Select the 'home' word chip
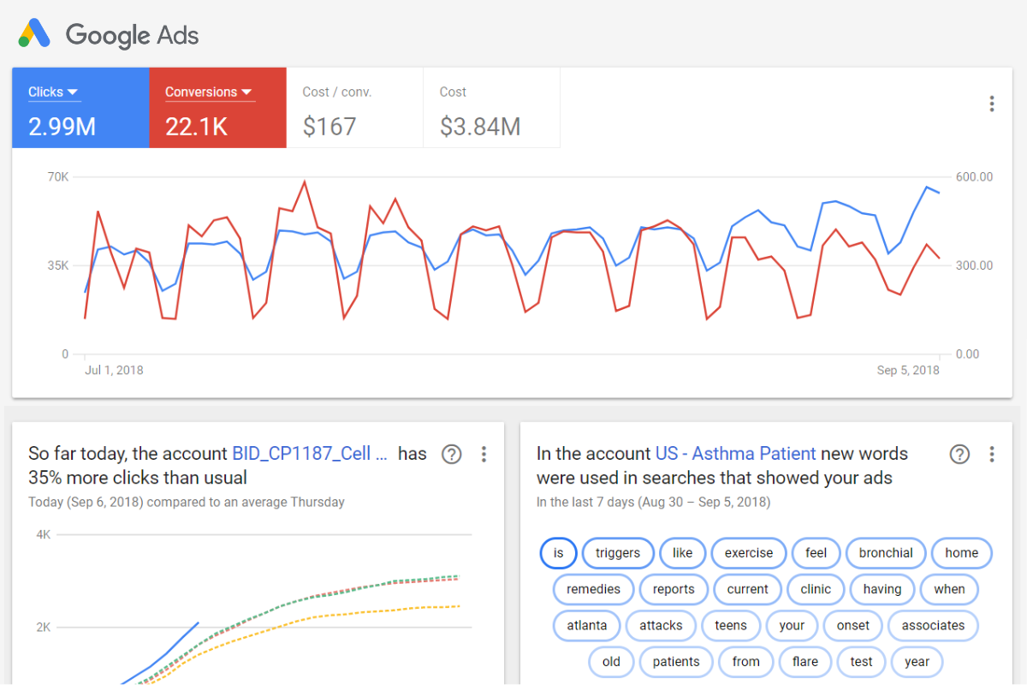 (x=962, y=553)
